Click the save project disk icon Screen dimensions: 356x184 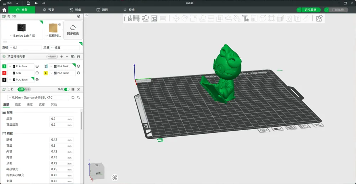[28, 3]
